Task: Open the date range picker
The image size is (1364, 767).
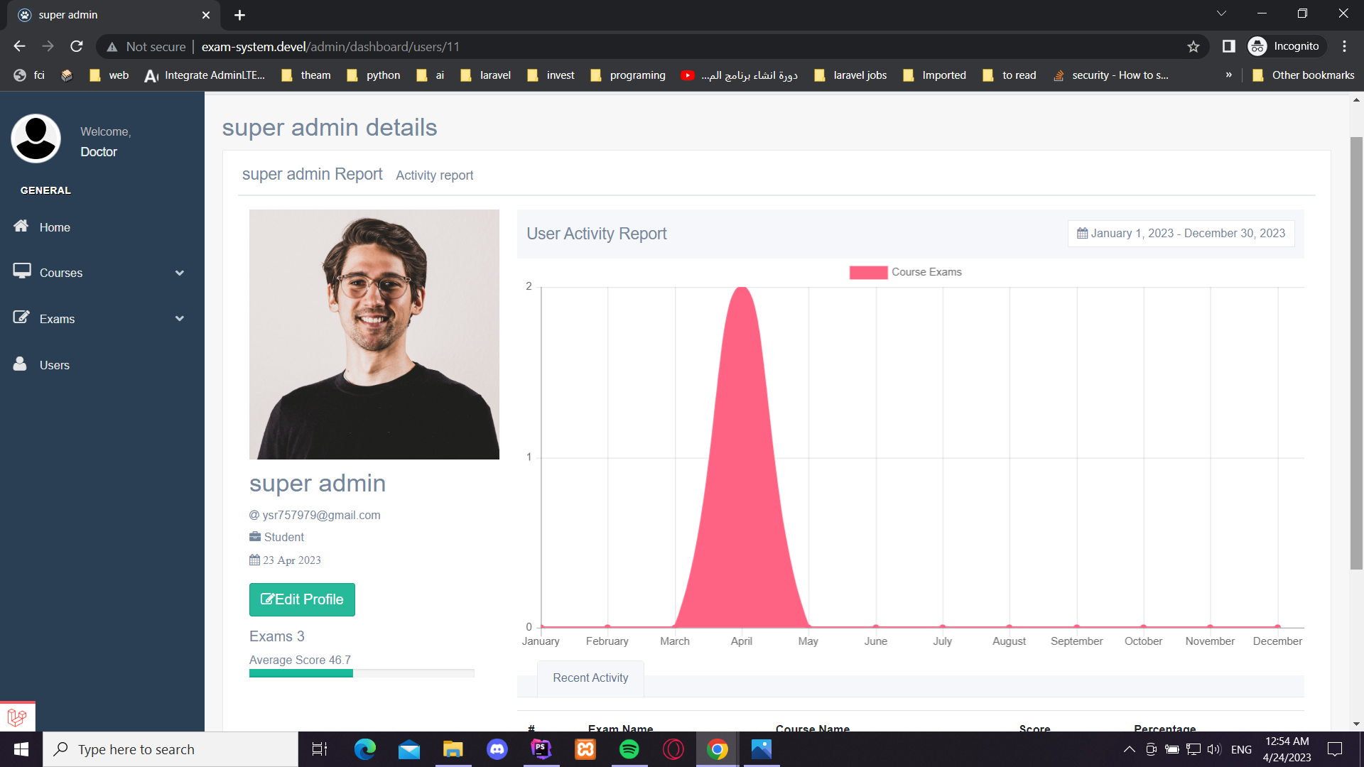Action: 1181,234
